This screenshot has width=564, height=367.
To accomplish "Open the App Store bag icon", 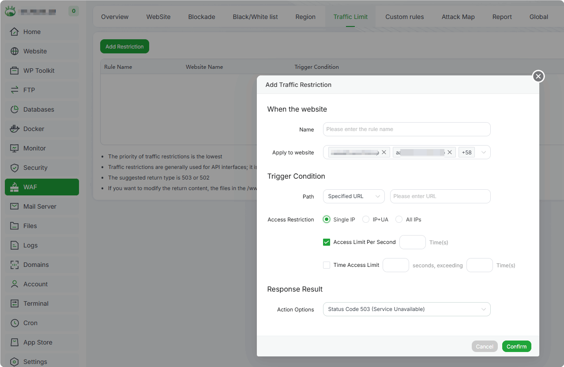I will 15,342.
